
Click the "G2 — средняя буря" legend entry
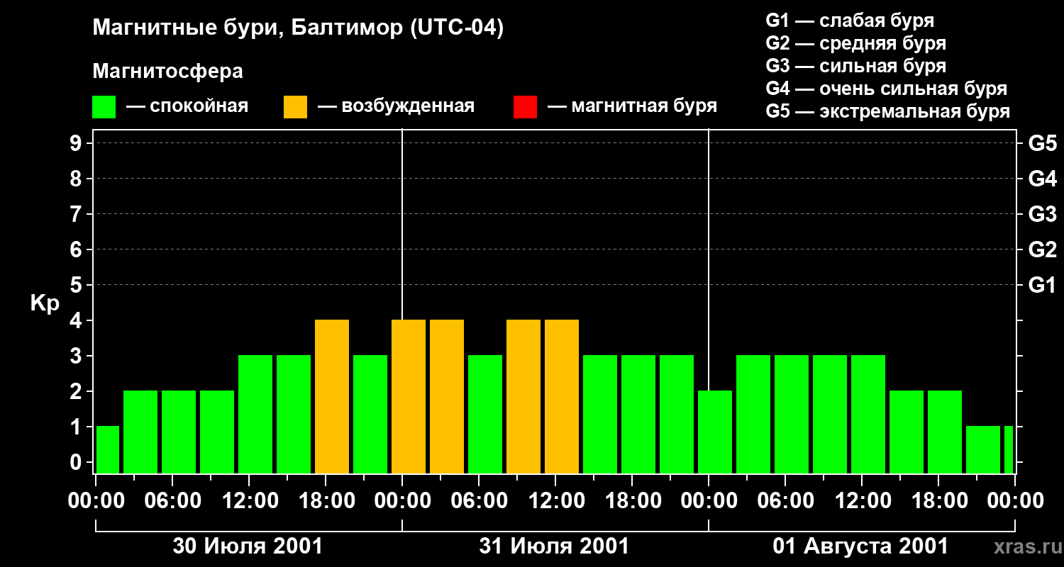(855, 44)
